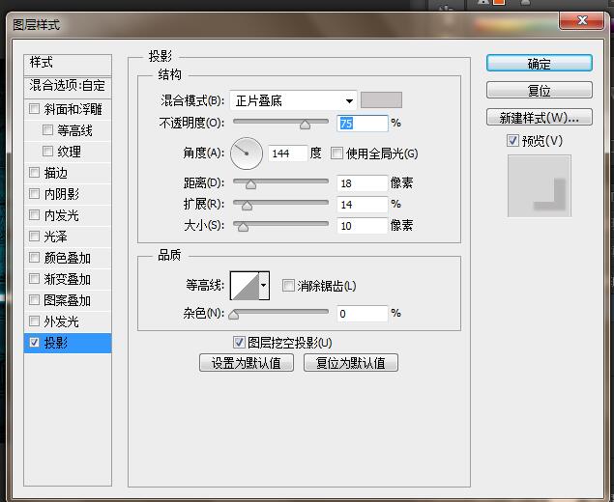The height and width of the screenshot is (502, 614).
Task: Focus the 扩展 percent field
Action: (x=363, y=205)
